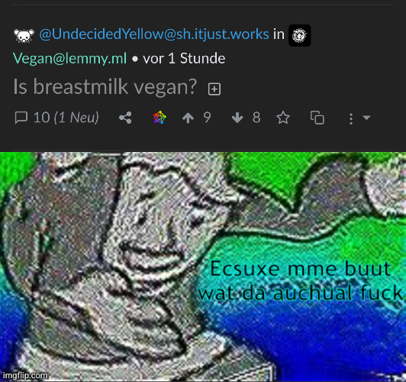Expand the dropdown caret beside the dots
The width and height of the screenshot is (406, 382).
tap(366, 118)
